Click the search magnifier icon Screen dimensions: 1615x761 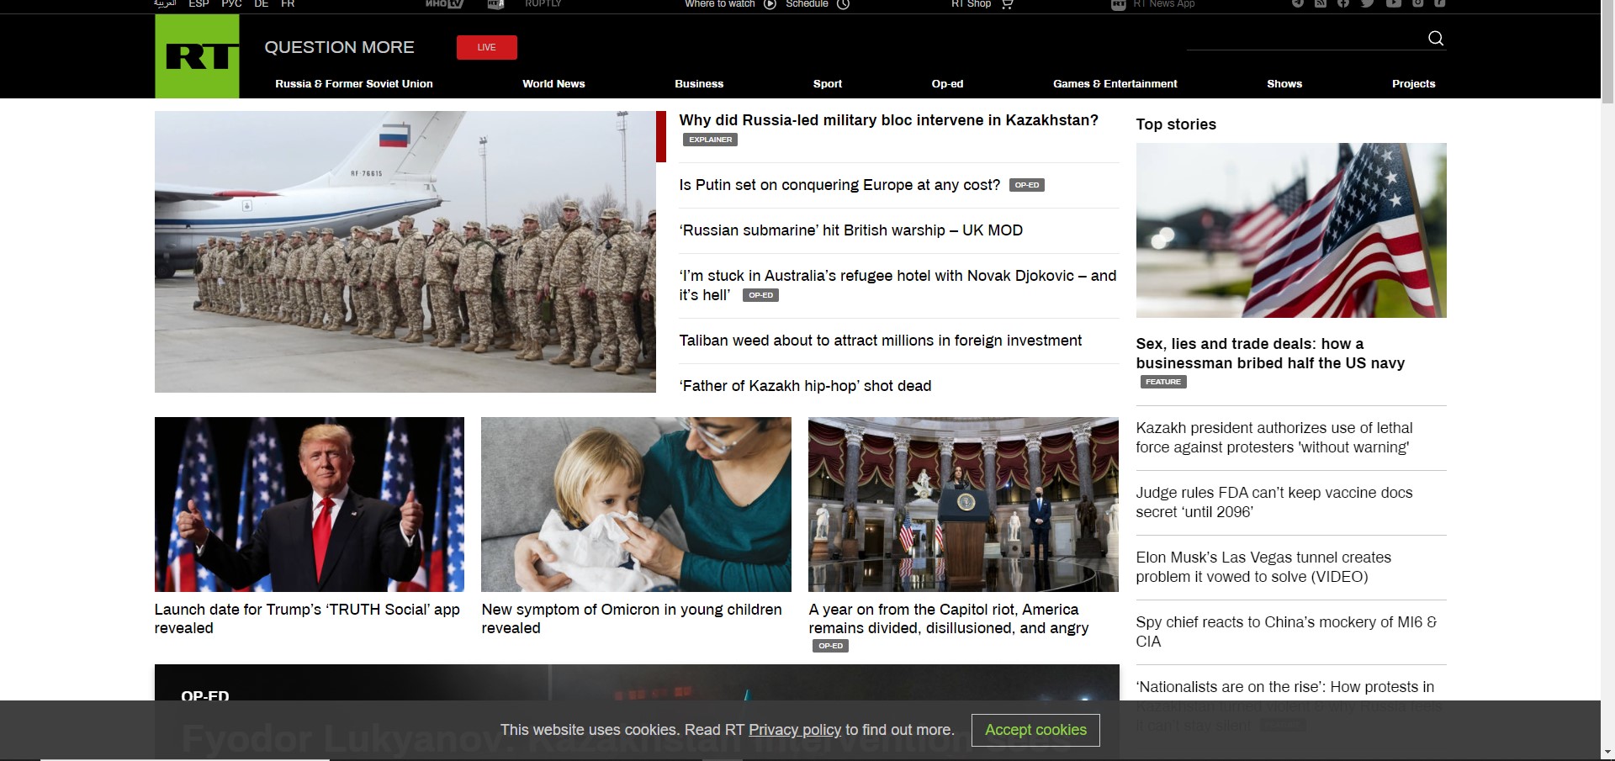(1436, 38)
